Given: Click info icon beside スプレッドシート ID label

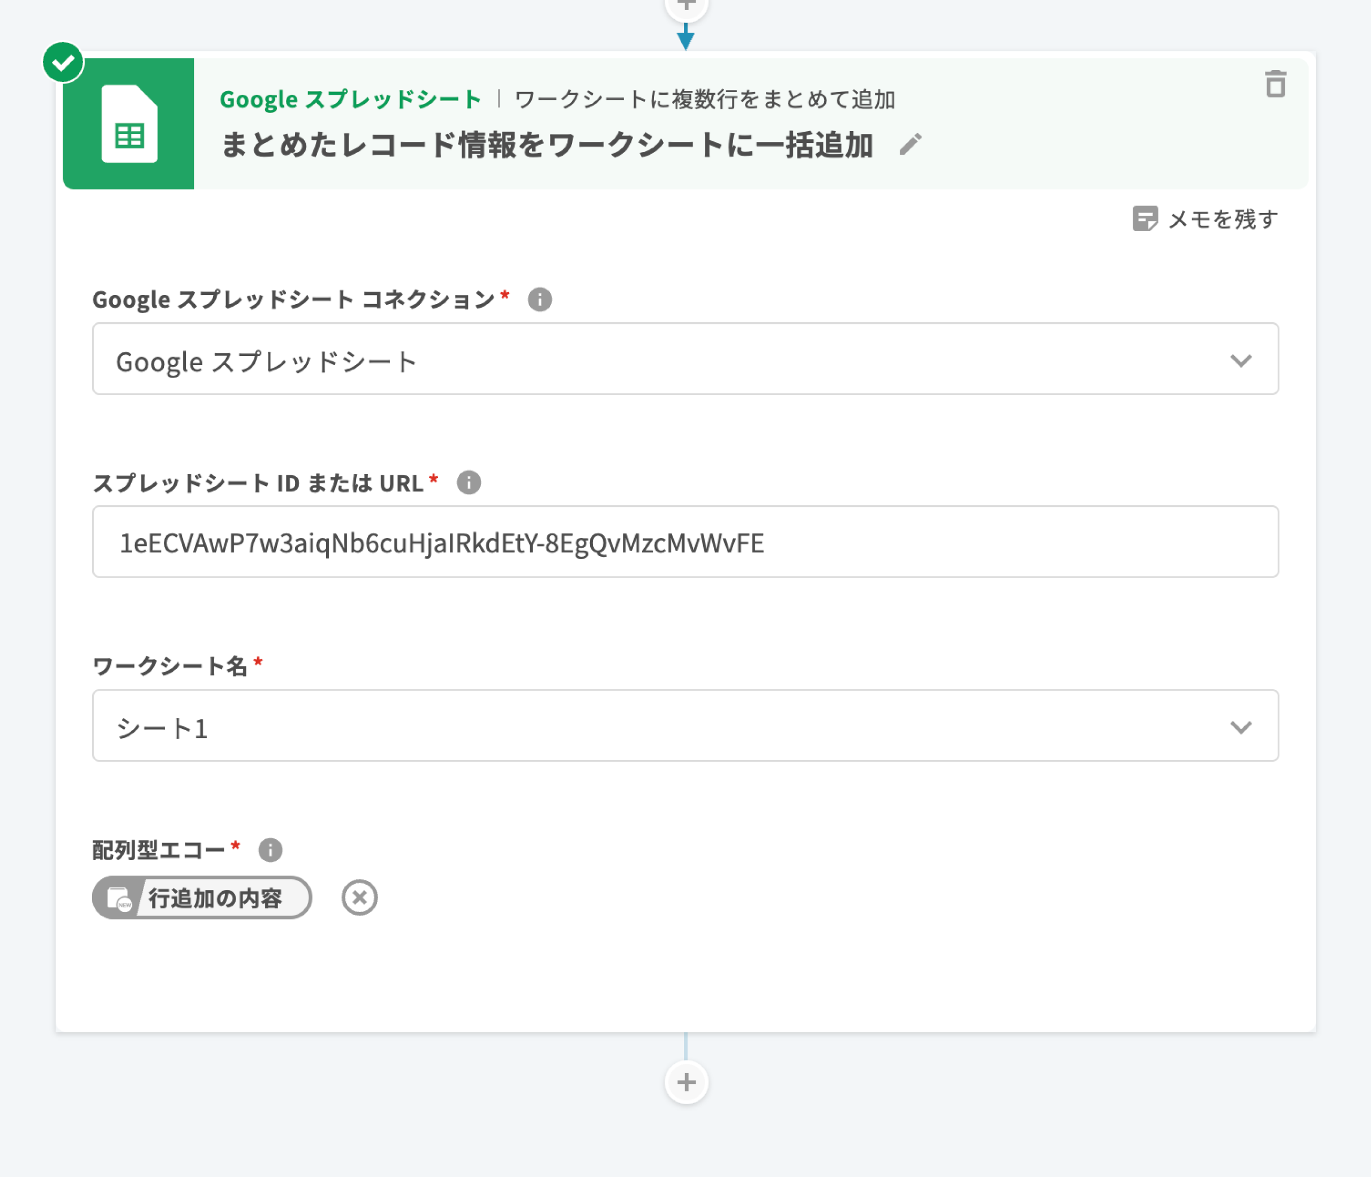Looking at the screenshot, I should [x=469, y=483].
